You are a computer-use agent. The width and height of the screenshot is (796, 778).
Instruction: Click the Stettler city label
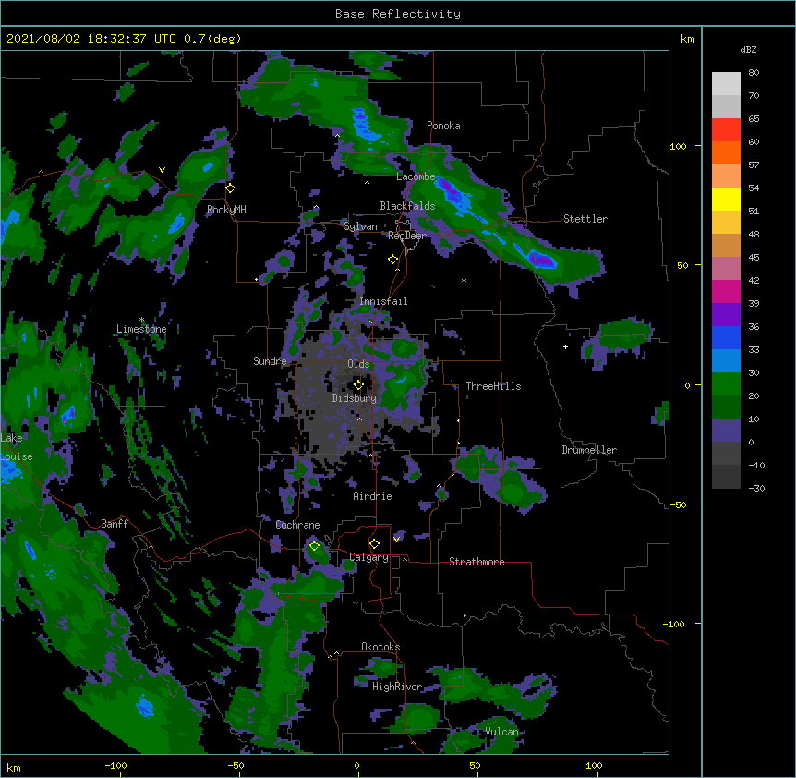coord(585,219)
